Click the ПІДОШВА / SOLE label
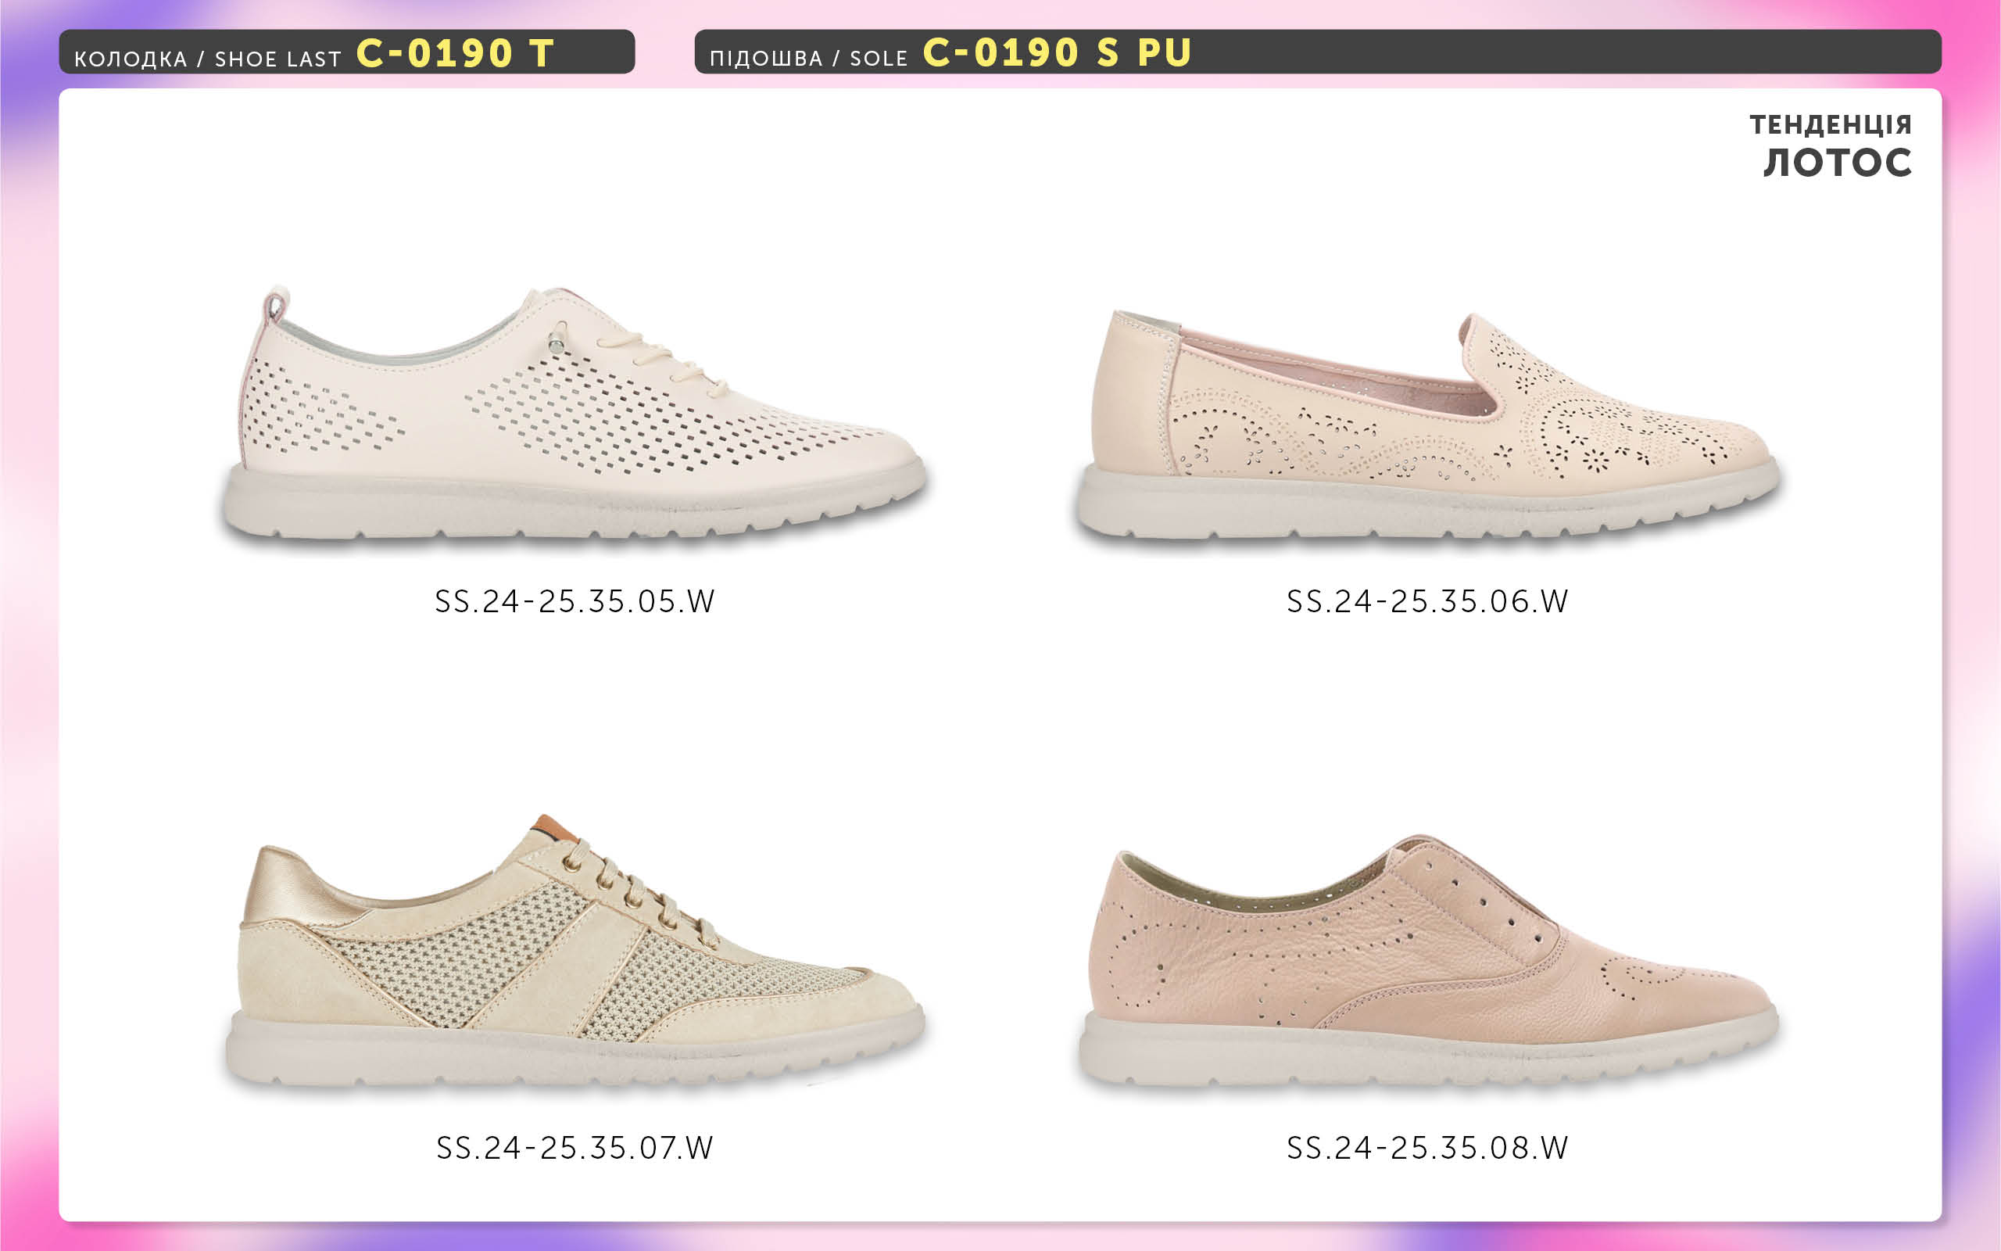Image resolution: width=2001 pixels, height=1251 pixels. point(809,58)
